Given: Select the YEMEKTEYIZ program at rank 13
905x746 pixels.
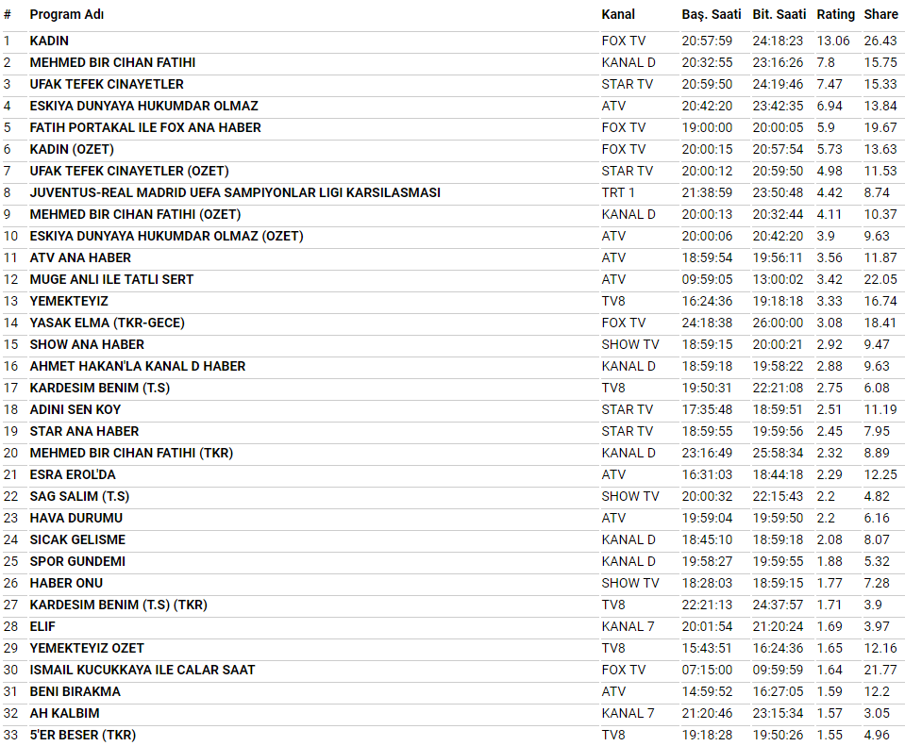Looking at the screenshot, I should pos(69,301).
